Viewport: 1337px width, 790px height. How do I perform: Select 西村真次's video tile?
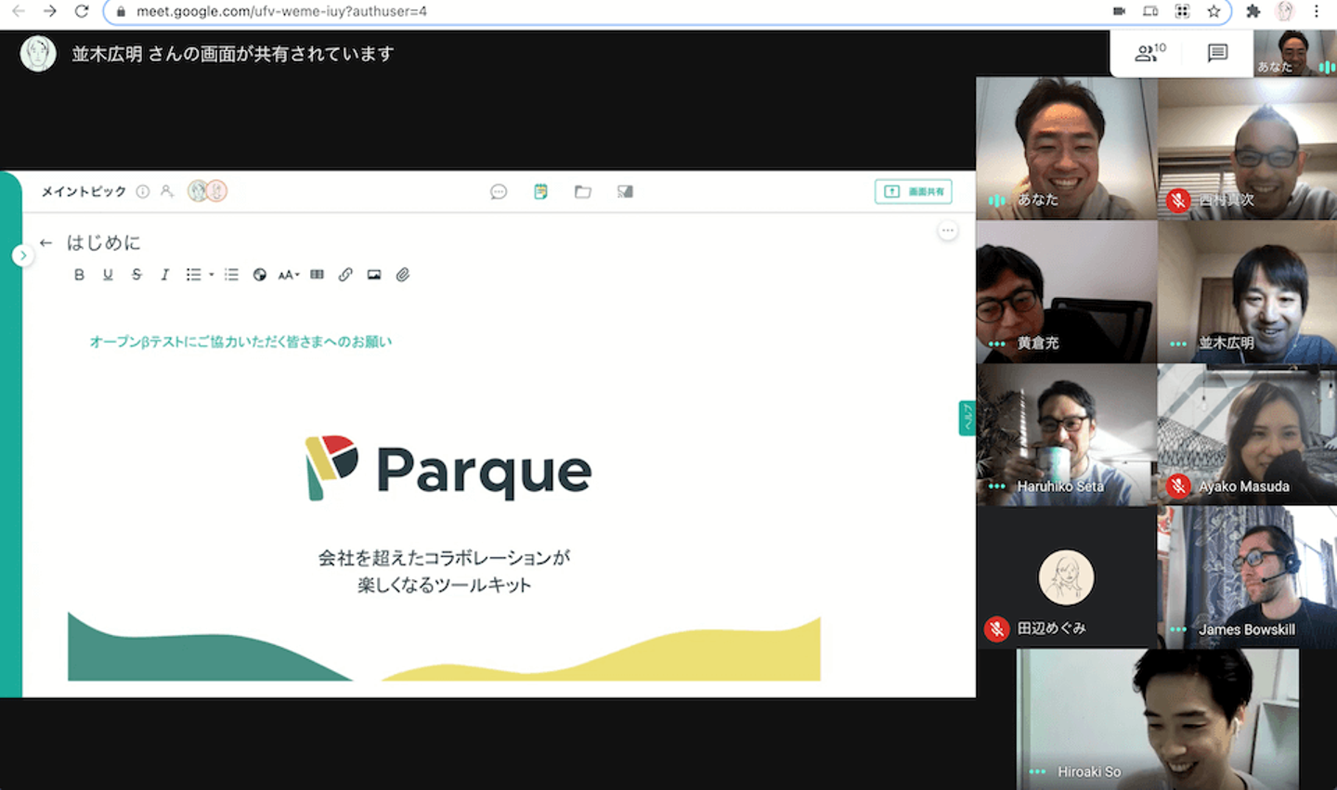pos(1248,148)
